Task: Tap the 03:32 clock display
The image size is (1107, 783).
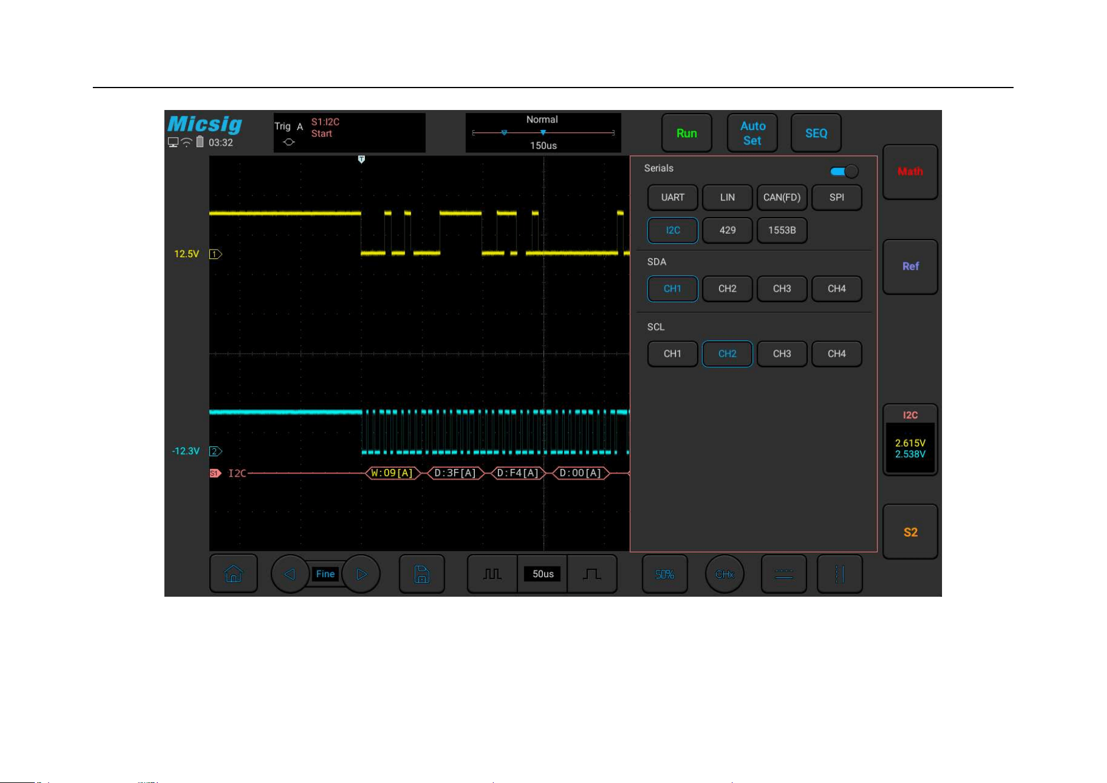Action: 221,143
